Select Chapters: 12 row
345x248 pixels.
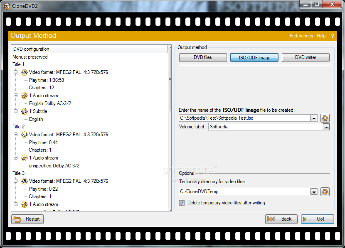point(42,88)
